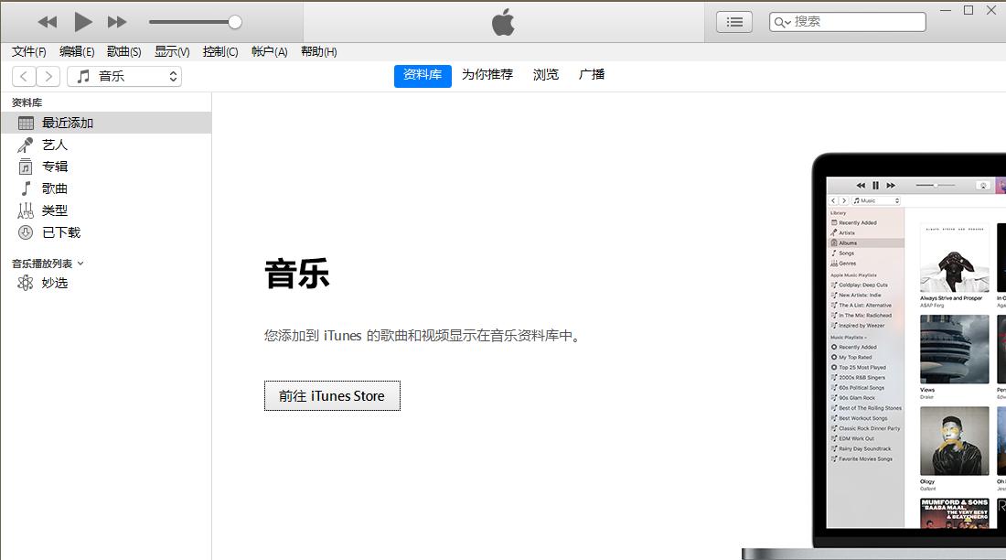Select 类型 in the sidebar

pyautogui.click(x=106, y=210)
